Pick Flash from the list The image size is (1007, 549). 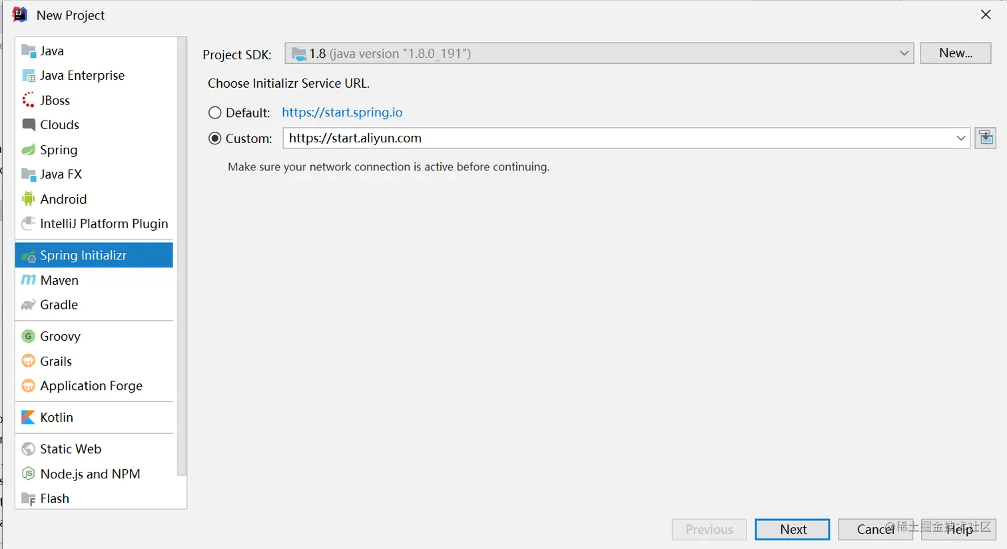tap(94, 498)
